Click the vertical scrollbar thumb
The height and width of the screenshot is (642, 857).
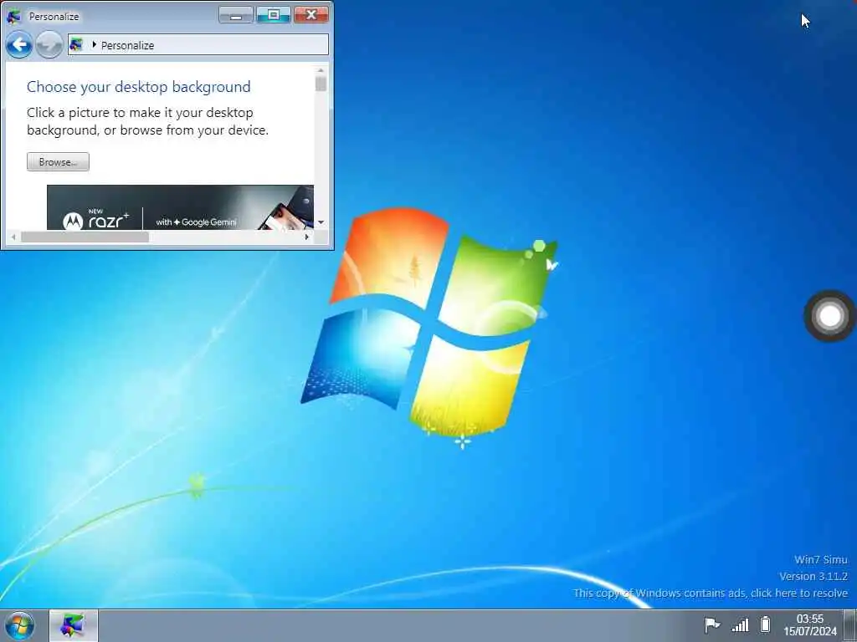[321, 84]
